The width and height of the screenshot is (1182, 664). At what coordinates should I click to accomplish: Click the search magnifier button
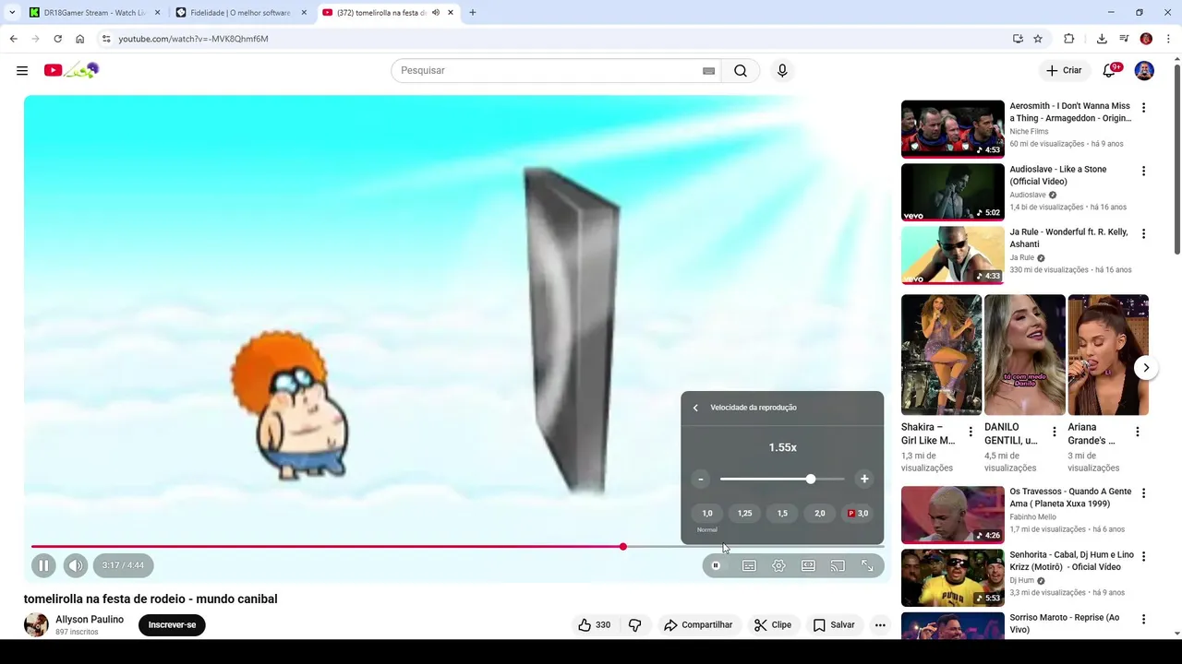pos(741,71)
